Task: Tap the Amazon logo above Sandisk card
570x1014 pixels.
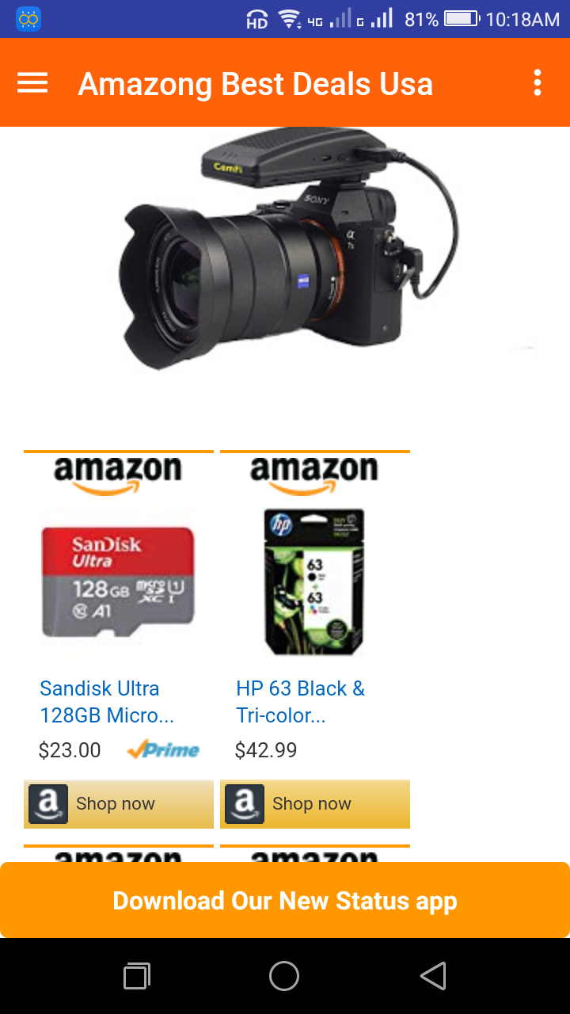Action: pyautogui.click(x=118, y=475)
